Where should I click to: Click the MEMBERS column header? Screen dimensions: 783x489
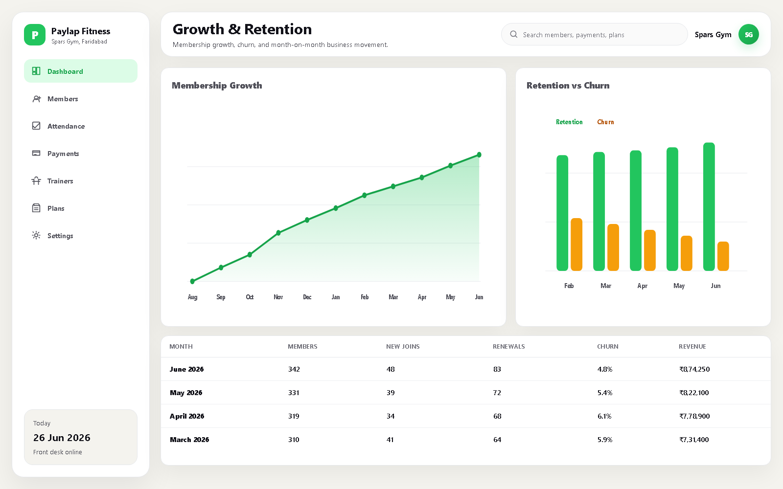(x=302, y=346)
